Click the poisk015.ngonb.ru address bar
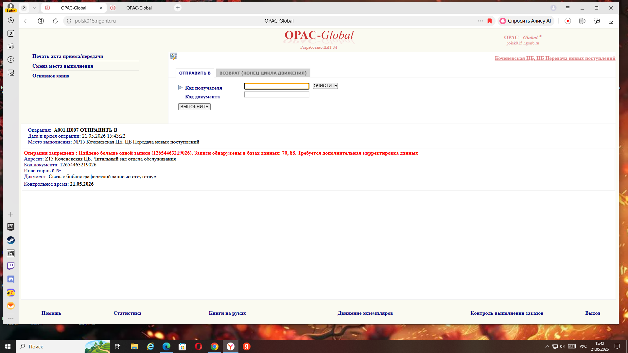The height and width of the screenshot is (353, 628). point(95,21)
